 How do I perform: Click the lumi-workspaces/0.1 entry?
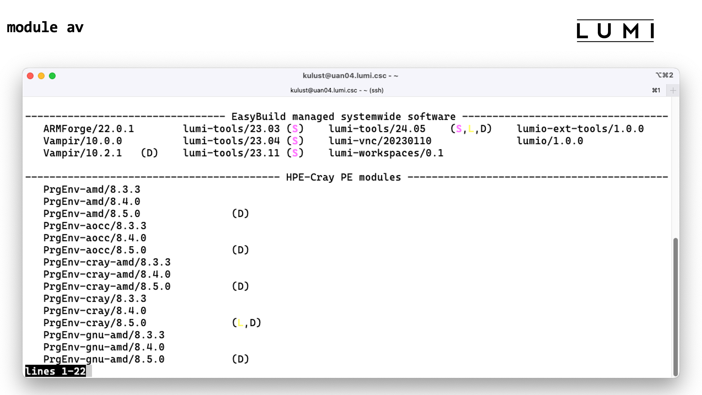[x=386, y=153]
